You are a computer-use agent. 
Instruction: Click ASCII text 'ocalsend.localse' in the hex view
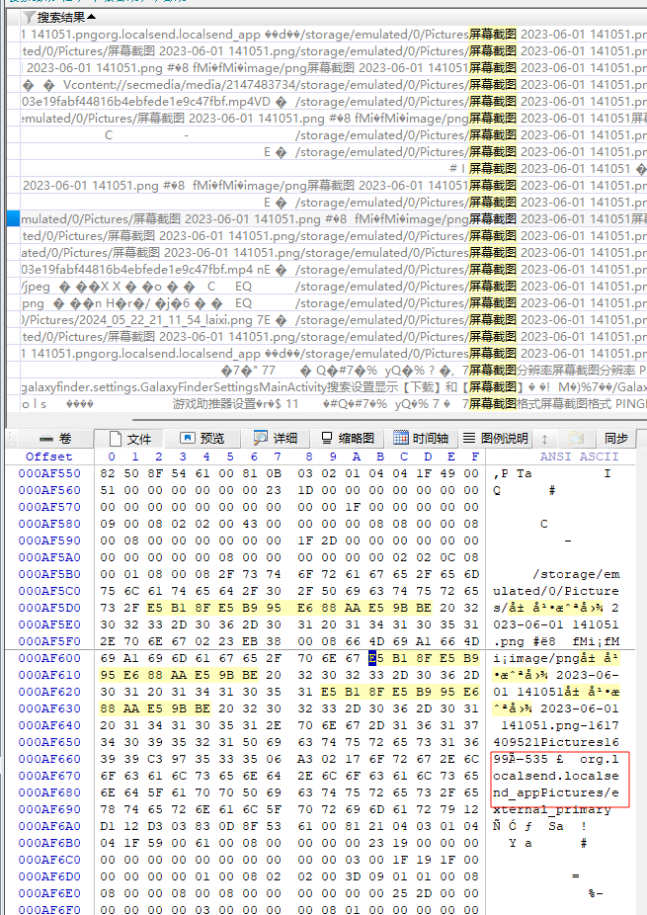(x=556, y=776)
